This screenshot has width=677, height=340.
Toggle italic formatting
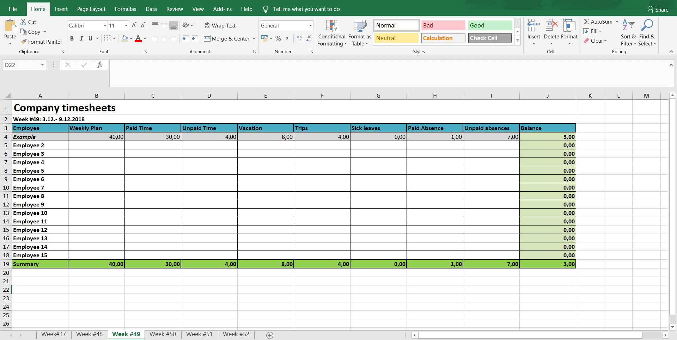point(81,39)
